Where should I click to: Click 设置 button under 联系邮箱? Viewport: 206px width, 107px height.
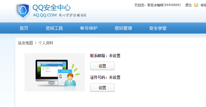point(102,66)
